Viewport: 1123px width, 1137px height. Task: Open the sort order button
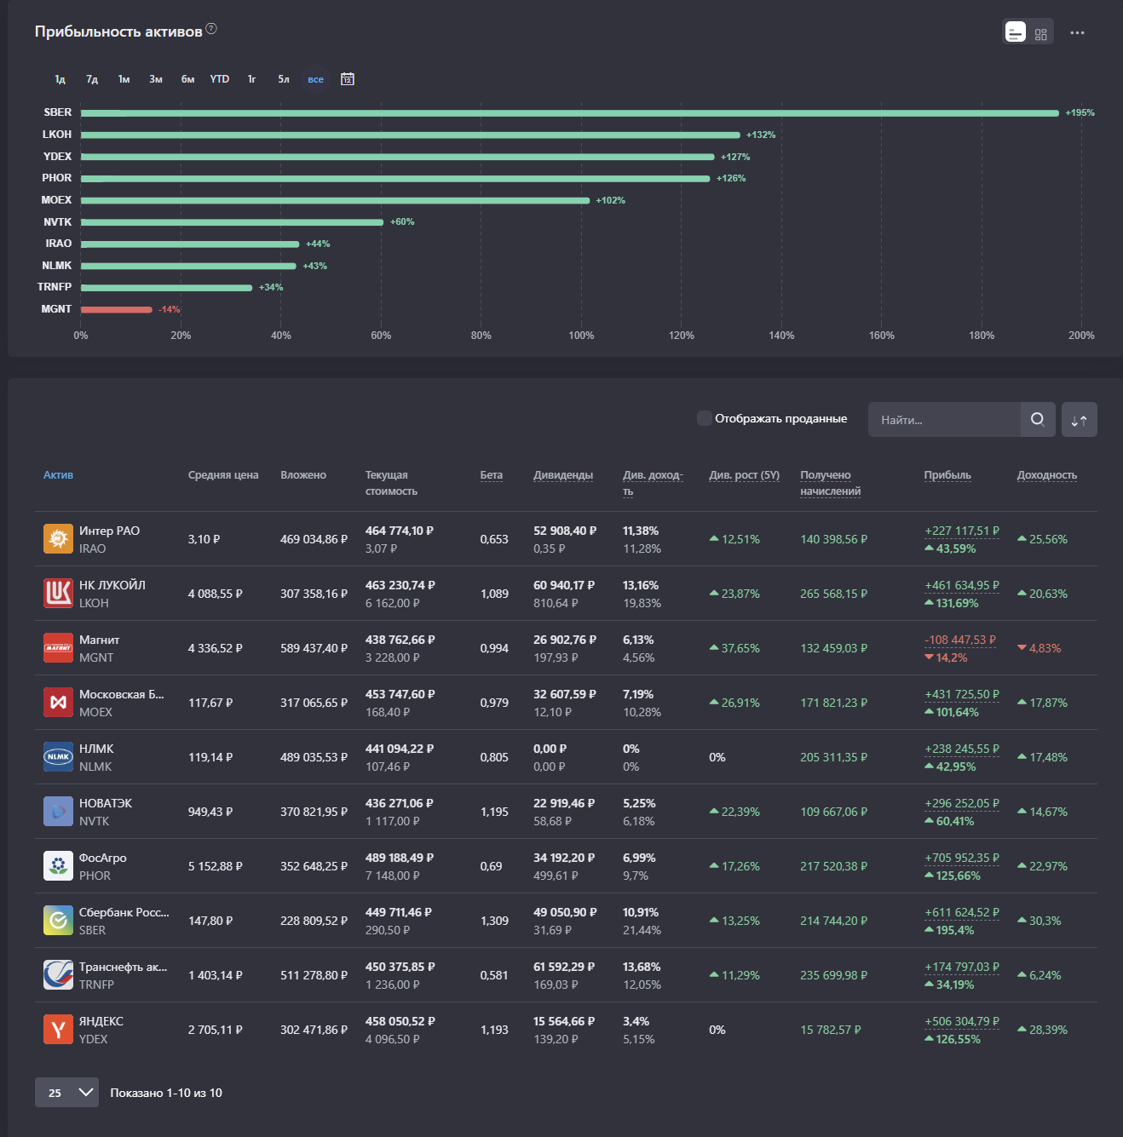coord(1080,419)
